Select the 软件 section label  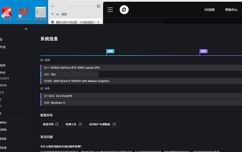(47, 88)
